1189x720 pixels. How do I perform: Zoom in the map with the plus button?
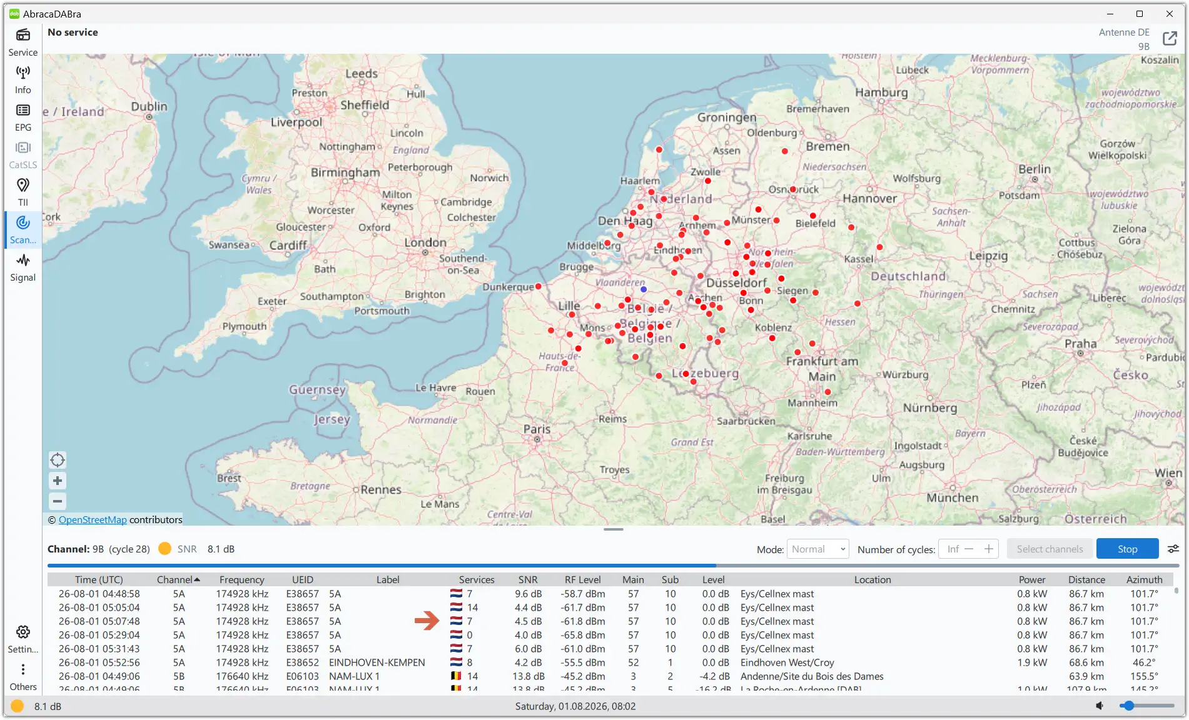58,481
